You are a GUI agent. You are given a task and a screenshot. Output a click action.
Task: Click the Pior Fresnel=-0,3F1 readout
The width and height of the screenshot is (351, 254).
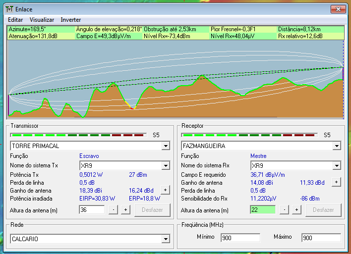233,29
